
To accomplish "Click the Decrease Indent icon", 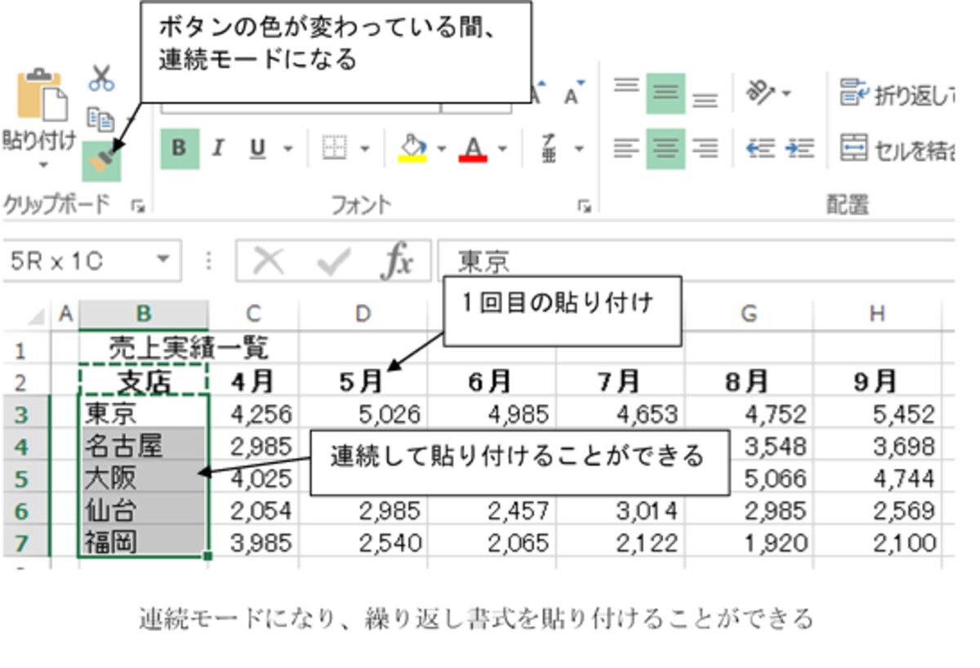I will (x=760, y=149).
